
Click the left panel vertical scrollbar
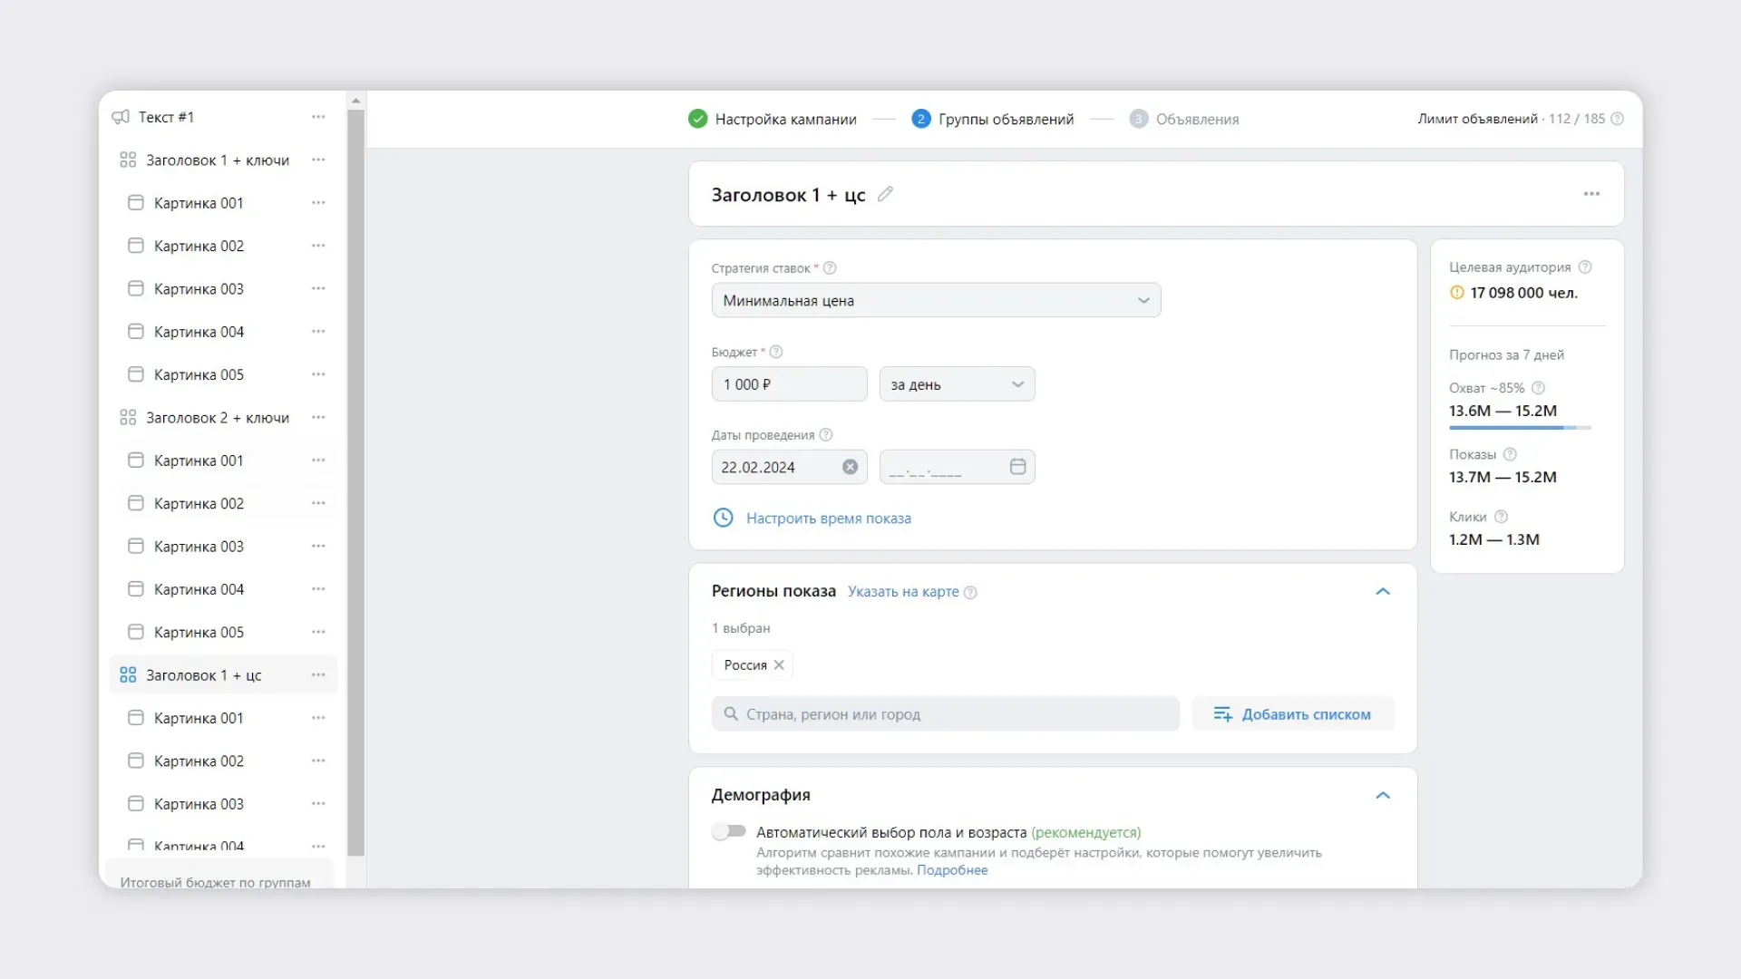click(356, 482)
